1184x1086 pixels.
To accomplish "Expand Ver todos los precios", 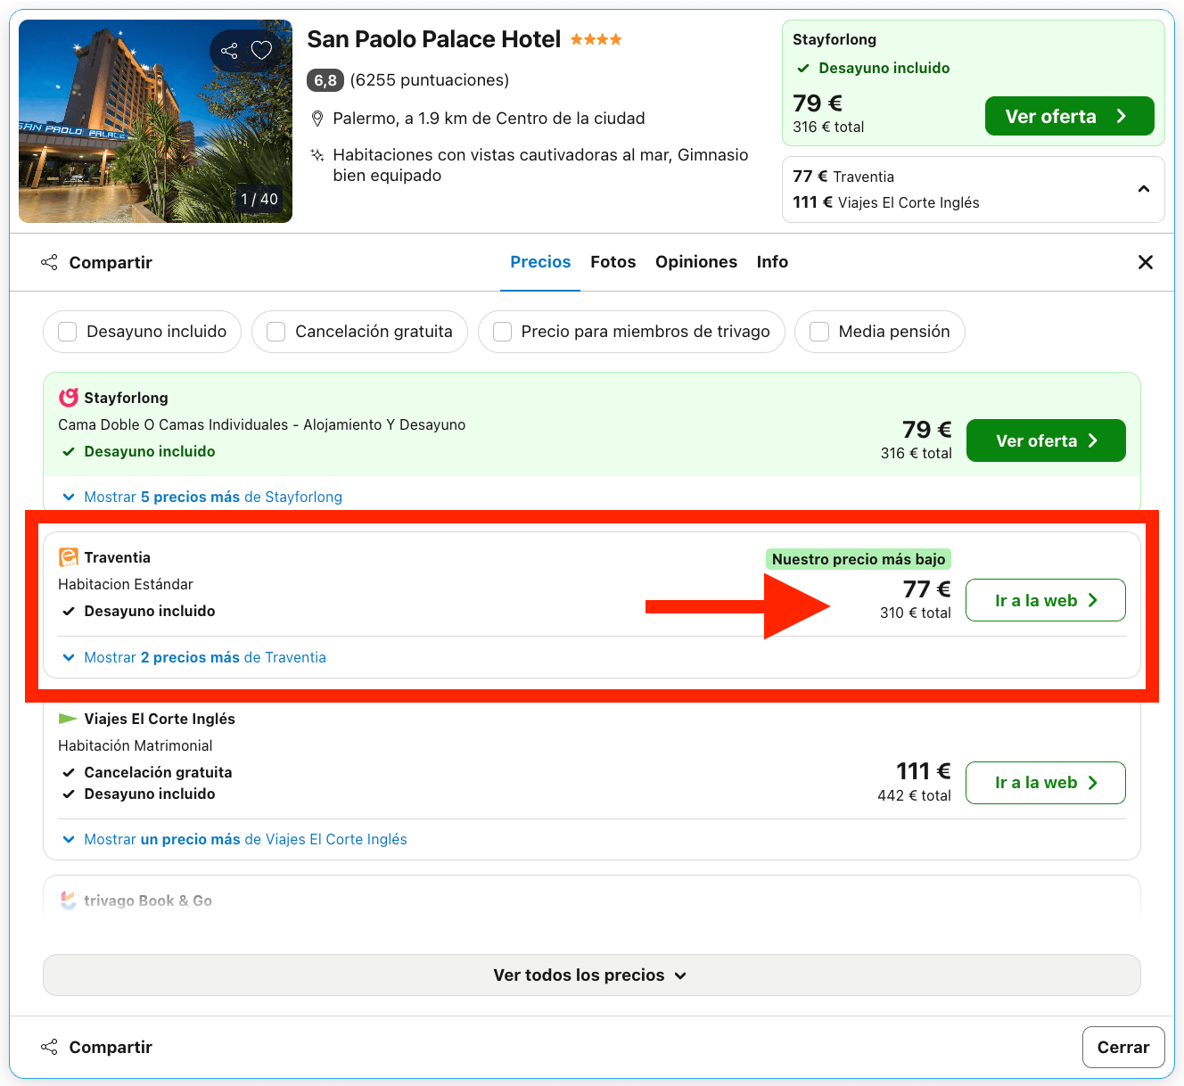I will point(592,975).
